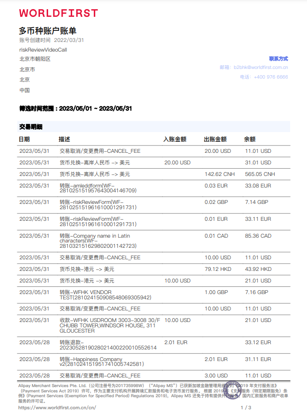The width and height of the screenshot is (307, 416).
Task: Click the page number 1 / 3
Action: pyautogui.click(x=246, y=407)
